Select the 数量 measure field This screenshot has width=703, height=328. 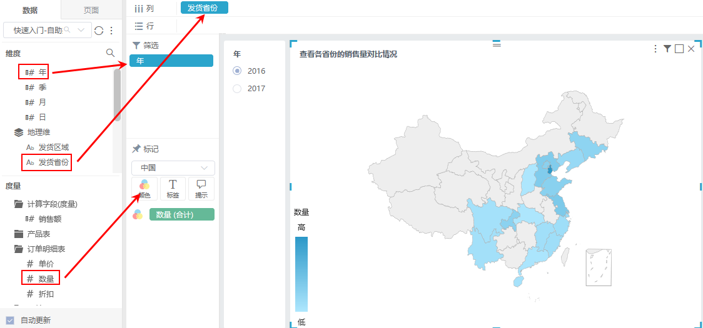coord(41,279)
